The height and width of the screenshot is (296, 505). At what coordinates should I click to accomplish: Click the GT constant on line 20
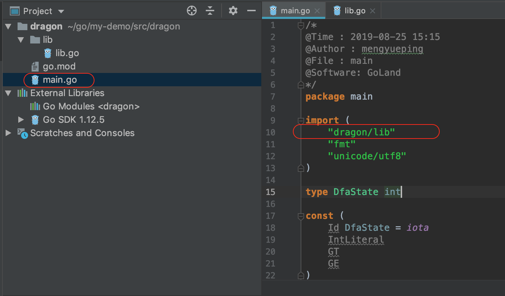(333, 252)
